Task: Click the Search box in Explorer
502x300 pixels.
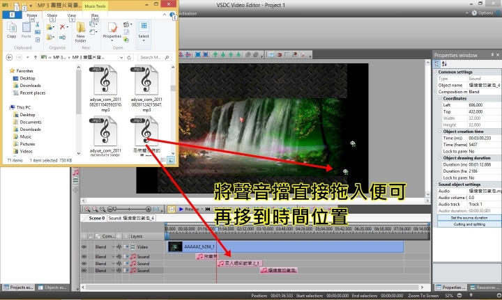Action: coord(155,58)
